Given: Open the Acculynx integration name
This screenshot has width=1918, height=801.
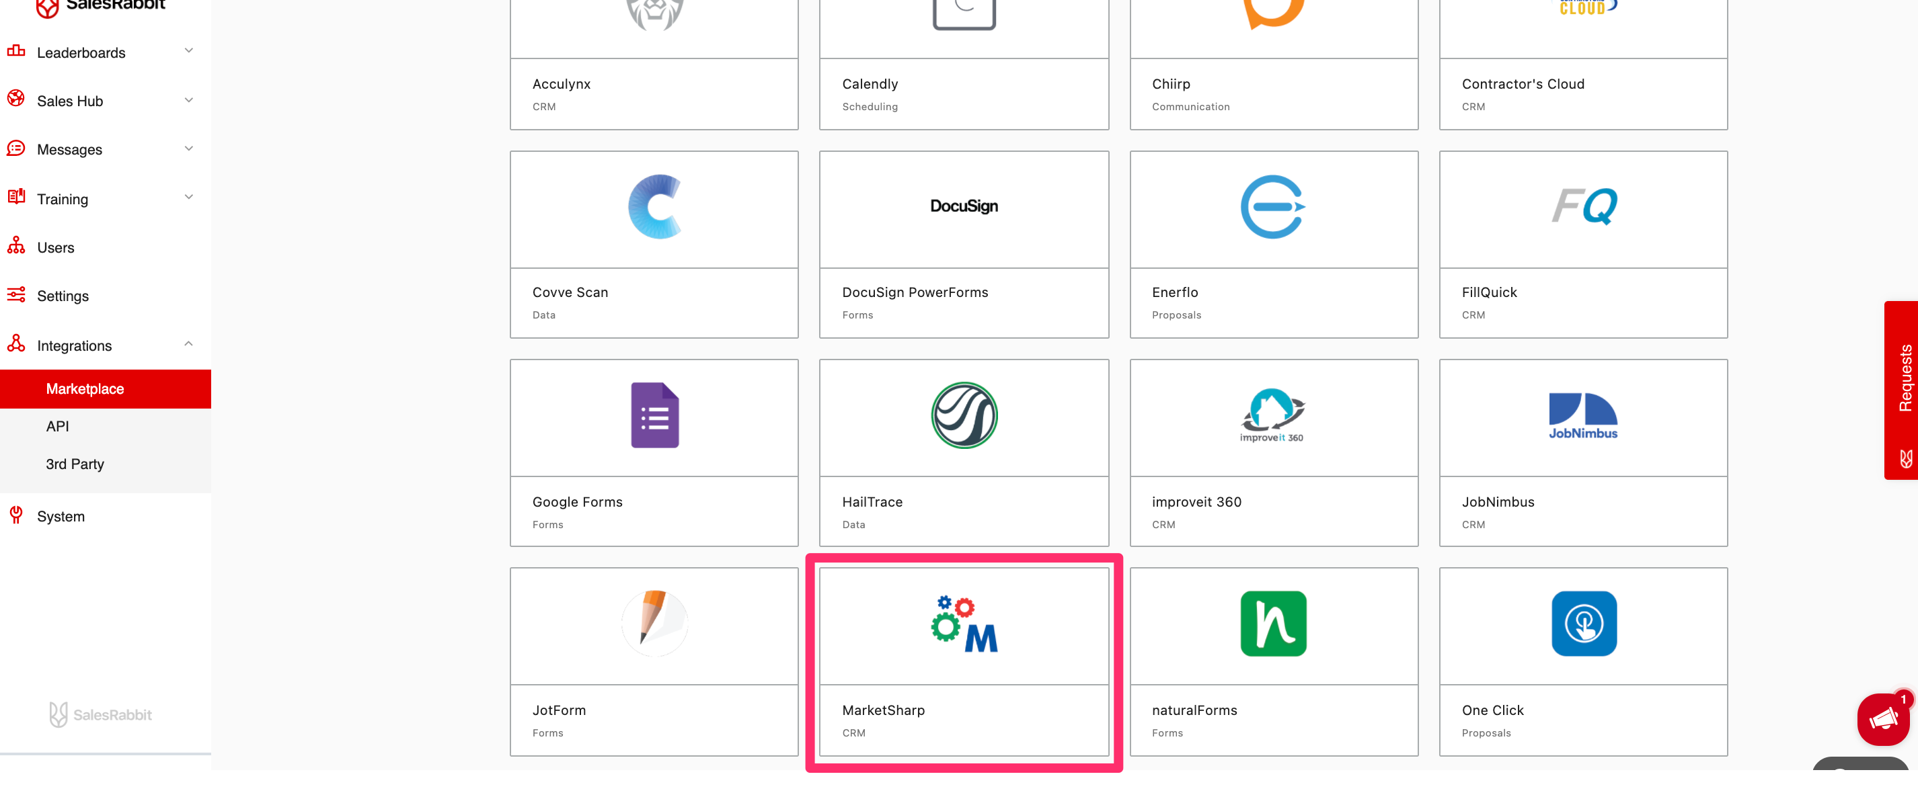Looking at the screenshot, I should coord(562,84).
